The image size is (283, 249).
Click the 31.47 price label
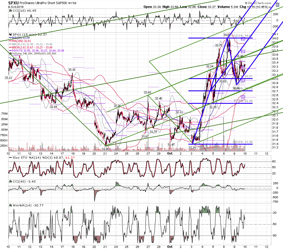171,145
